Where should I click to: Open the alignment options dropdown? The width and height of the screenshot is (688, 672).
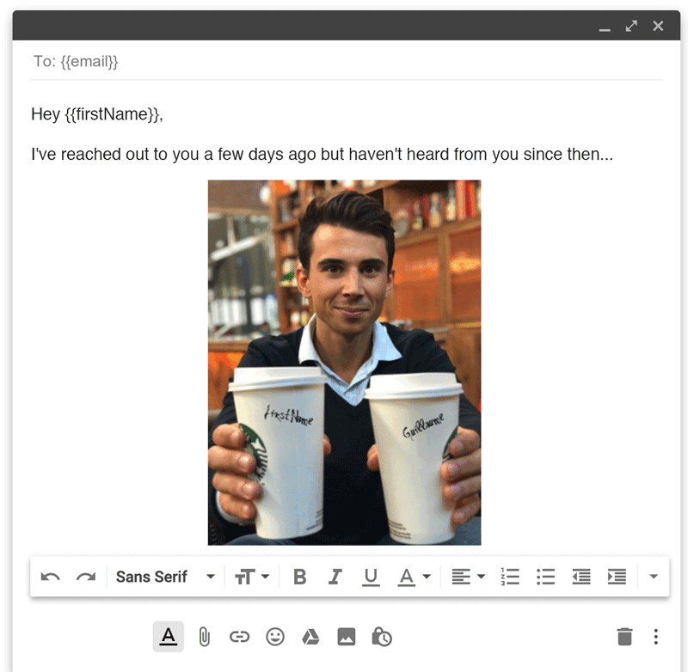[x=468, y=577]
